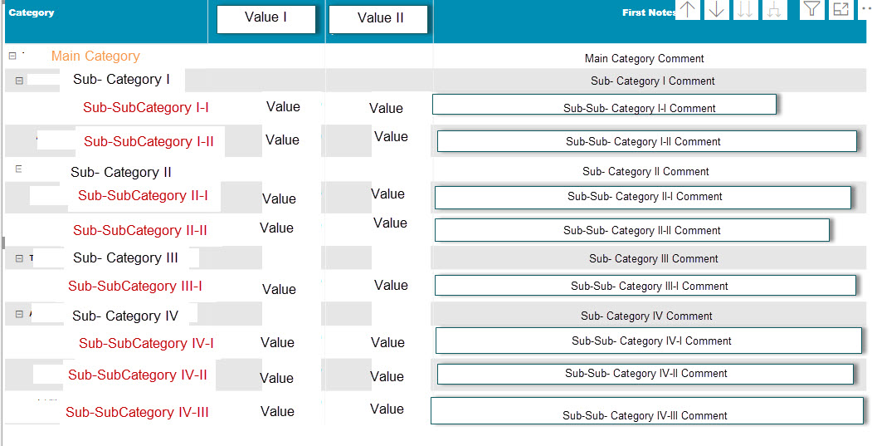Click Value II cell of Sub-SubCategory I-I

386,109
